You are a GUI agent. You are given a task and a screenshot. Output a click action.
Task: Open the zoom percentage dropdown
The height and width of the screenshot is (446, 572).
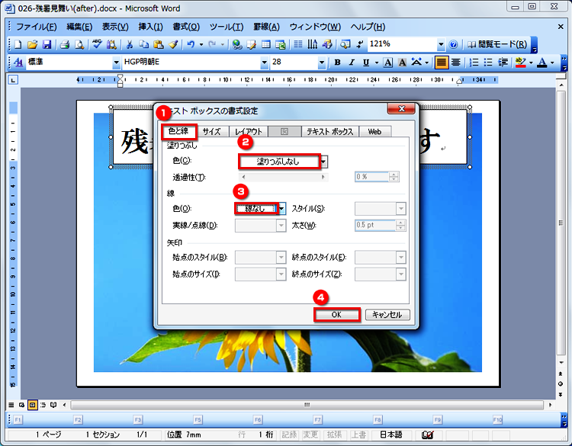tap(441, 44)
